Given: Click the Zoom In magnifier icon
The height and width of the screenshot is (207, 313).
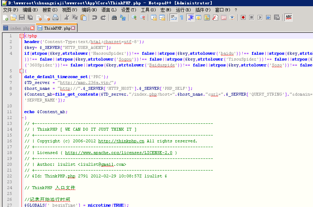Looking at the screenshot, I should (x=134, y=18).
